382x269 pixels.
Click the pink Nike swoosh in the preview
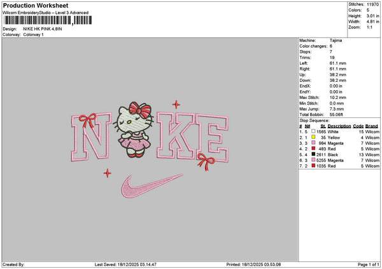152,186
